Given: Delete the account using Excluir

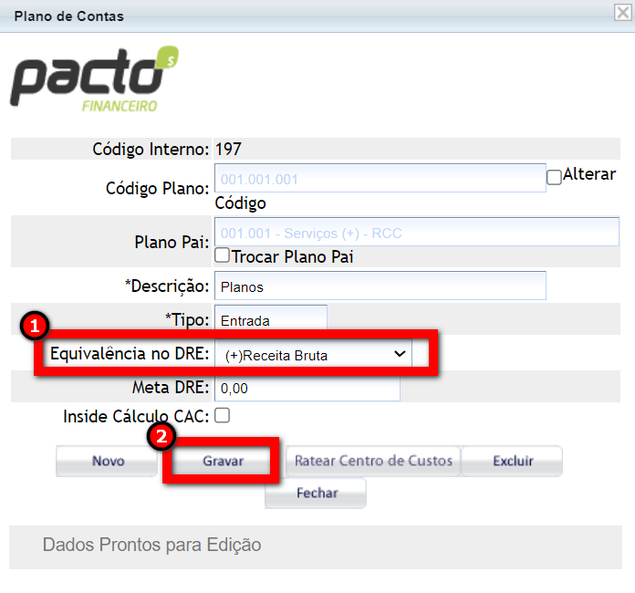Looking at the screenshot, I should pyautogui.click(x=512, y=461).
